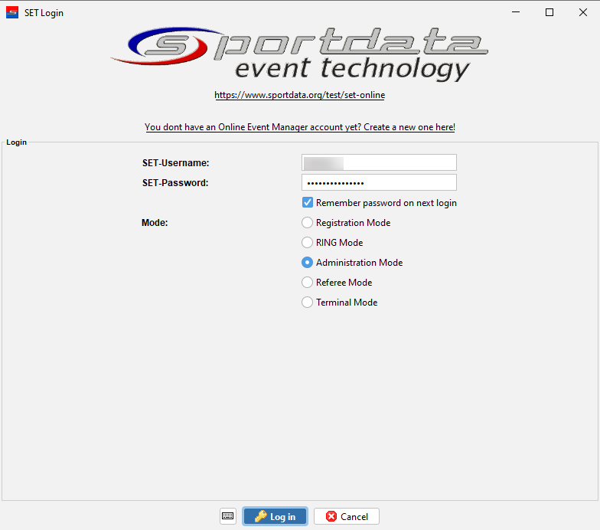Click the Sportdata event technology logo
The image size is (600, 530).
coord(299,54)
